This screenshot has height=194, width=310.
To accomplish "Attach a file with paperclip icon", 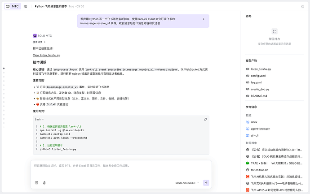I will coord(44,183).
